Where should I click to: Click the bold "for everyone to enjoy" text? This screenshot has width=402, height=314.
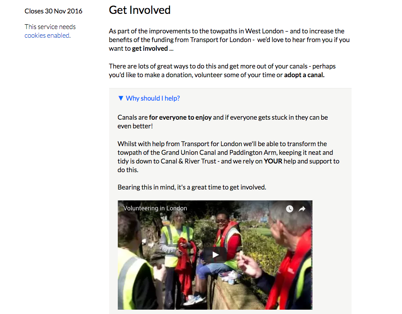click(x=180, y=118)
